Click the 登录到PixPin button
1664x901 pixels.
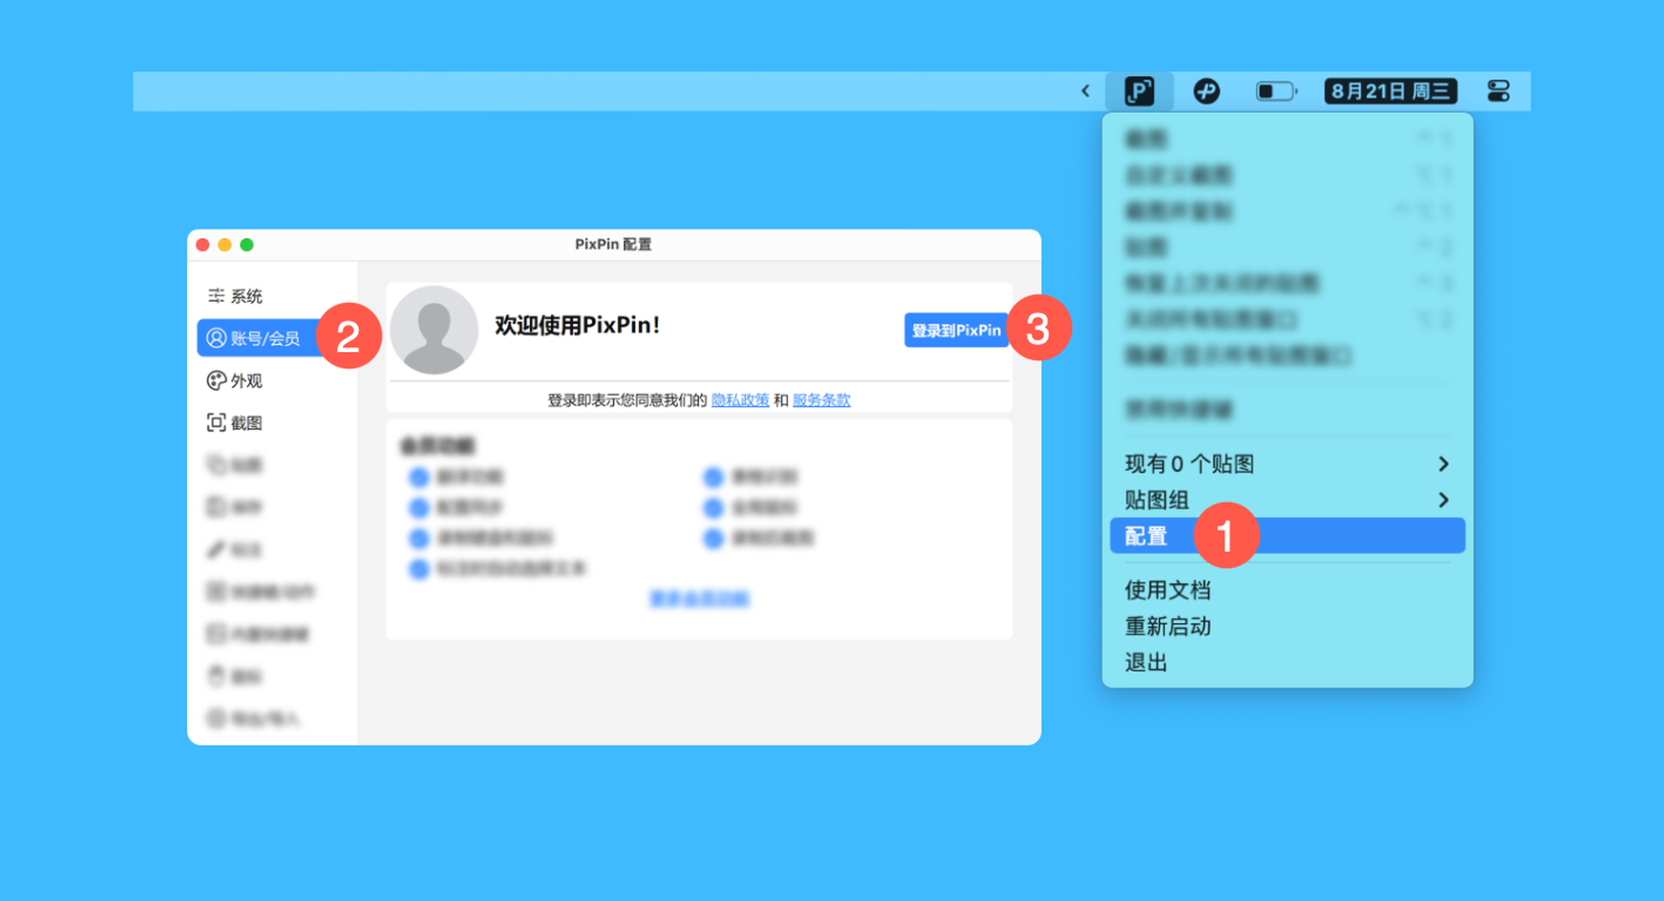point(956,330)
